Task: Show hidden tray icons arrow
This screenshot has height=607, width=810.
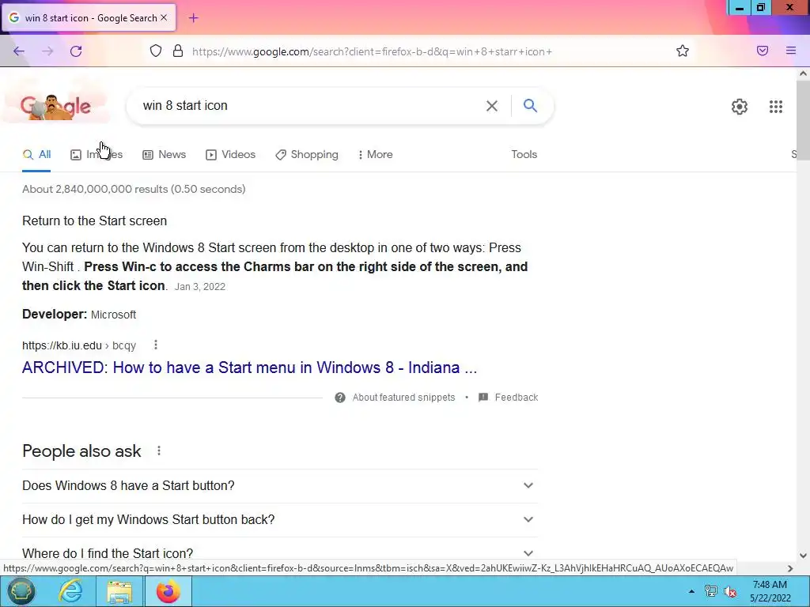Action: pyautogui.click(x=691, y=591)
